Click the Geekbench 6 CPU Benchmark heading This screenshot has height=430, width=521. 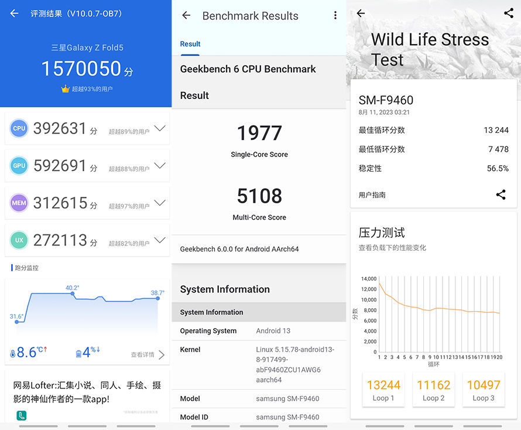[x=248, y=69]
